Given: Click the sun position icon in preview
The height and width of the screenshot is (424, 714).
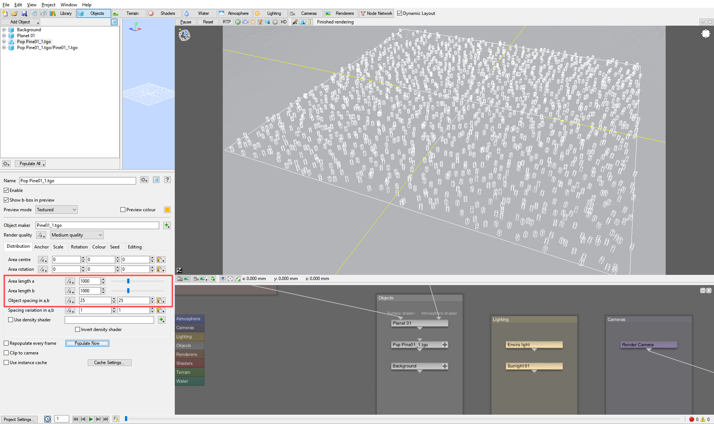Looking at the screenshot, I should coord(705,34).
